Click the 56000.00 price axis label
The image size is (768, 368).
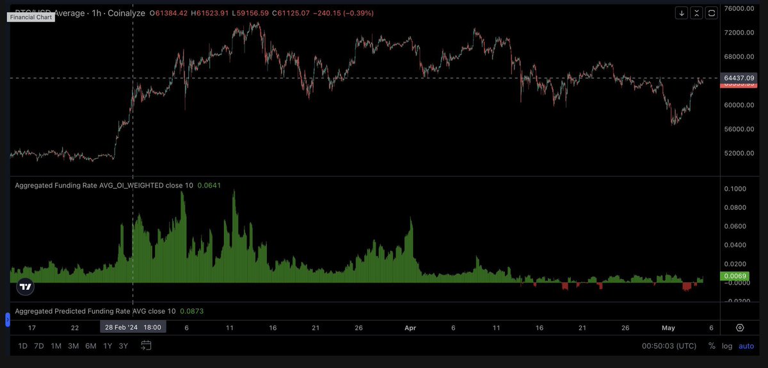739,129
